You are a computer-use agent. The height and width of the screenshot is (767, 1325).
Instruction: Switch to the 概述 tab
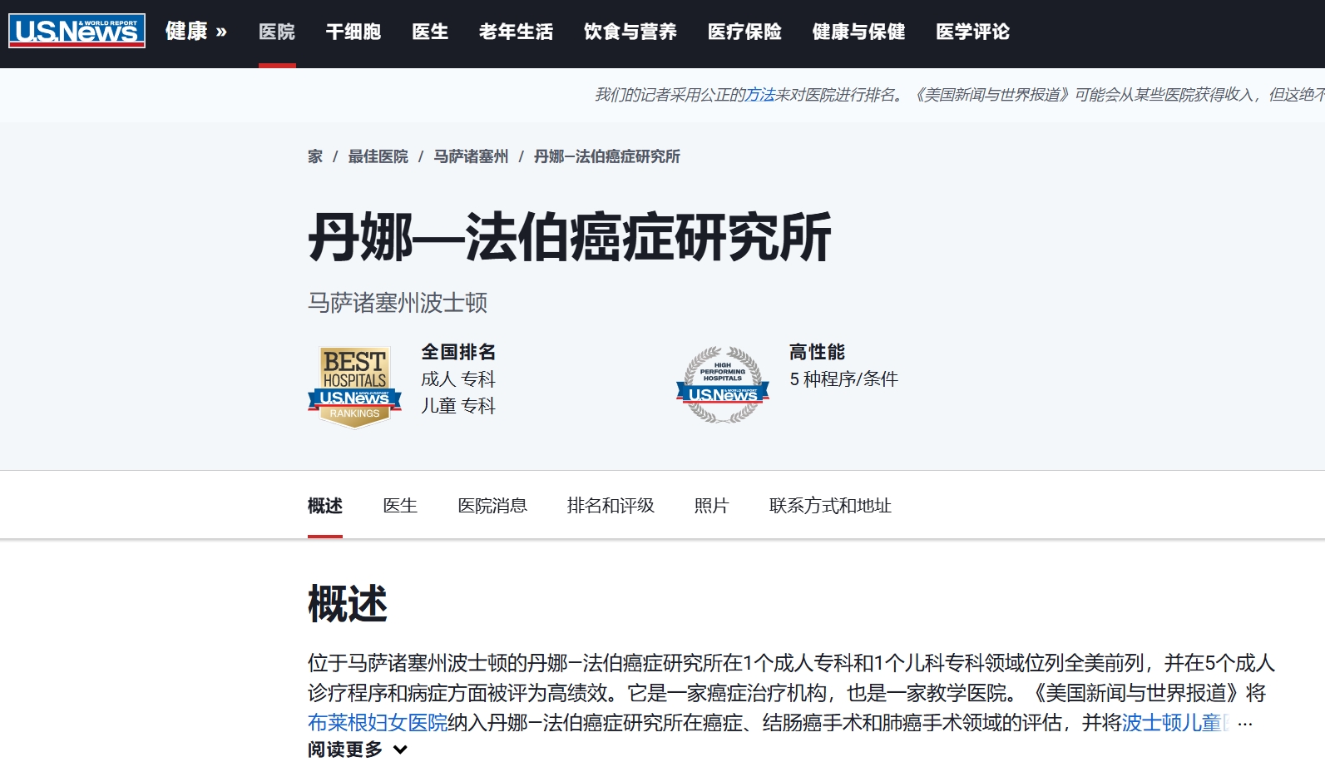pyautogui.click(x=325, y=506)
